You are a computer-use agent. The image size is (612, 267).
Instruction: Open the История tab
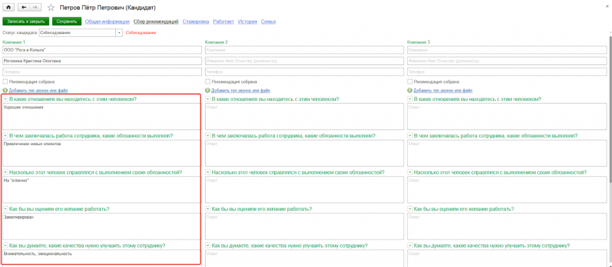click(247, 22)
